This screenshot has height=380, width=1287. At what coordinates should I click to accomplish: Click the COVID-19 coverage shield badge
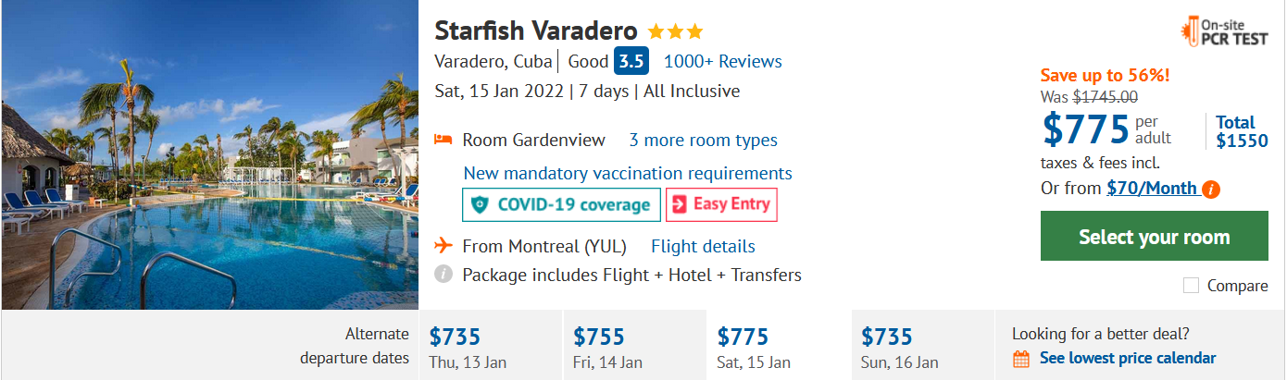point(562,204)
